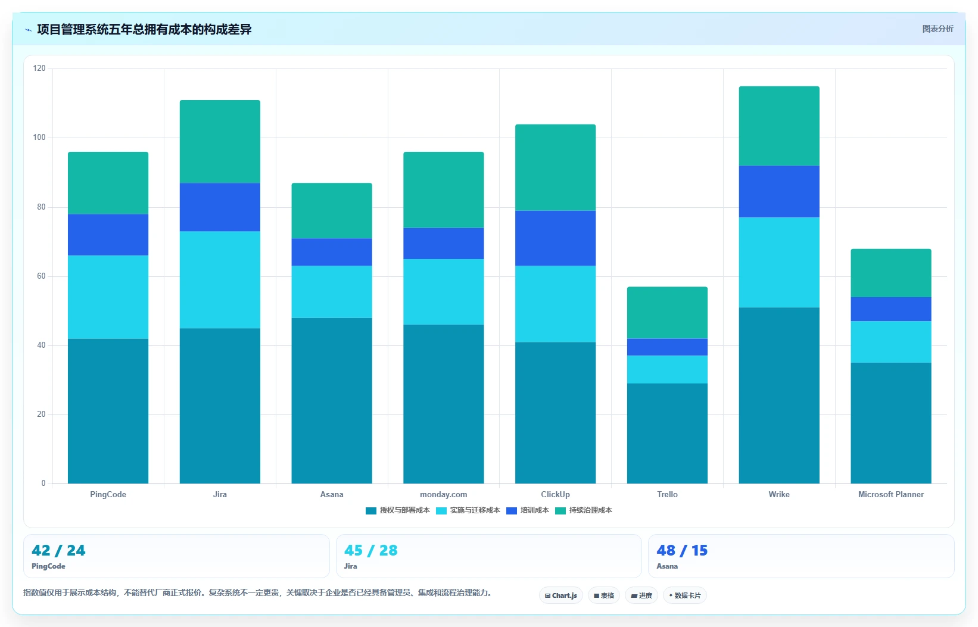Click the green top segment of Jira bar

[x=220, y=142]
